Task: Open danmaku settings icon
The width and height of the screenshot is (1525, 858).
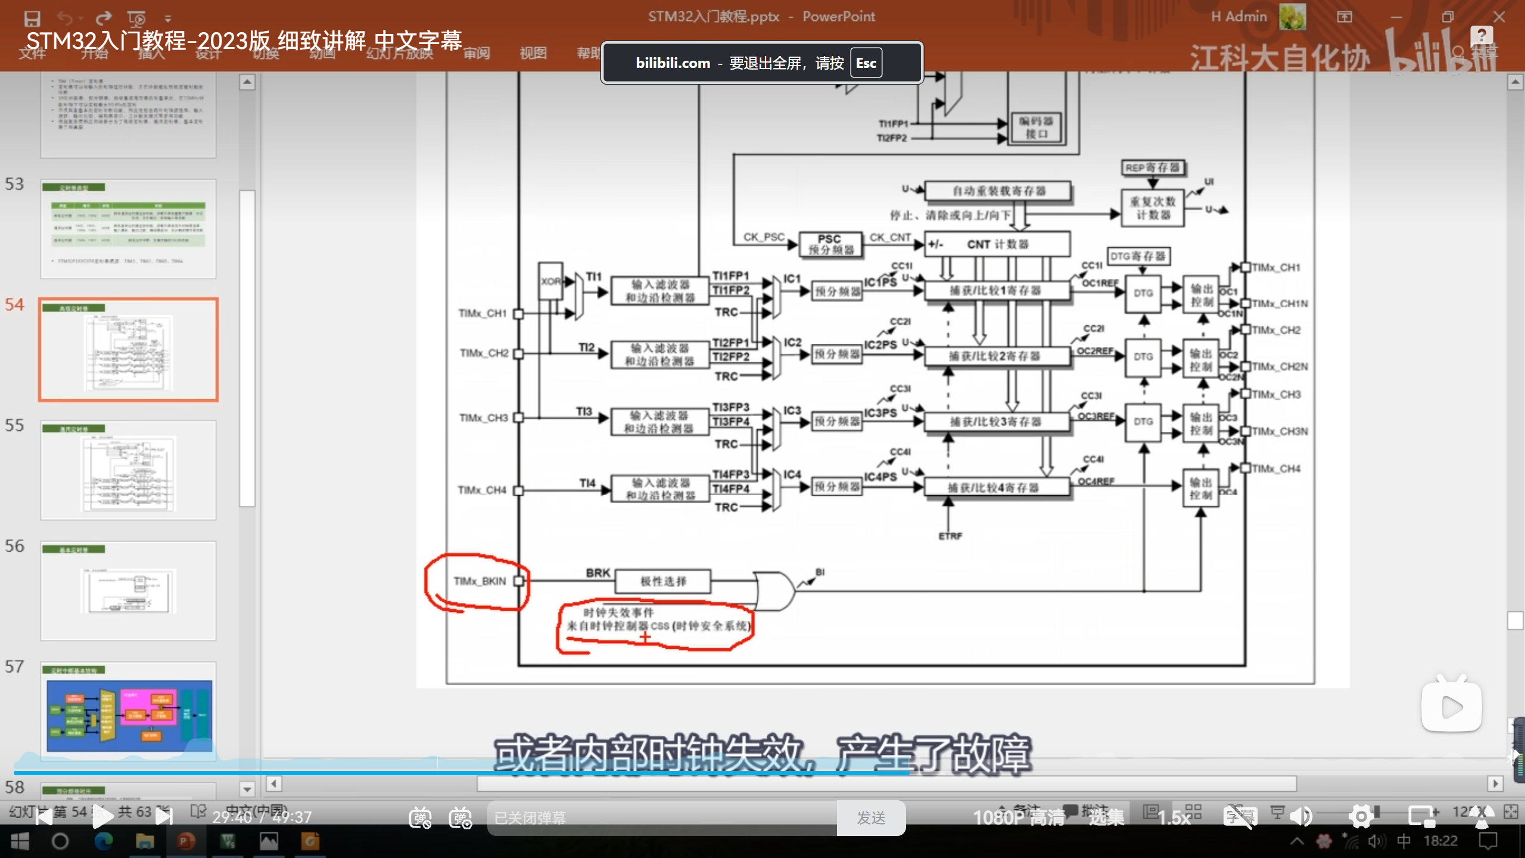Action: click(460, 817)
